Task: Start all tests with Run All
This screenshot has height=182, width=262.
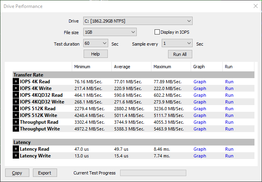Action: 180,54
